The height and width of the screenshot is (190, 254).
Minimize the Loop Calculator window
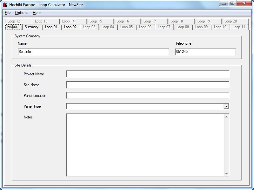(224, 3)
